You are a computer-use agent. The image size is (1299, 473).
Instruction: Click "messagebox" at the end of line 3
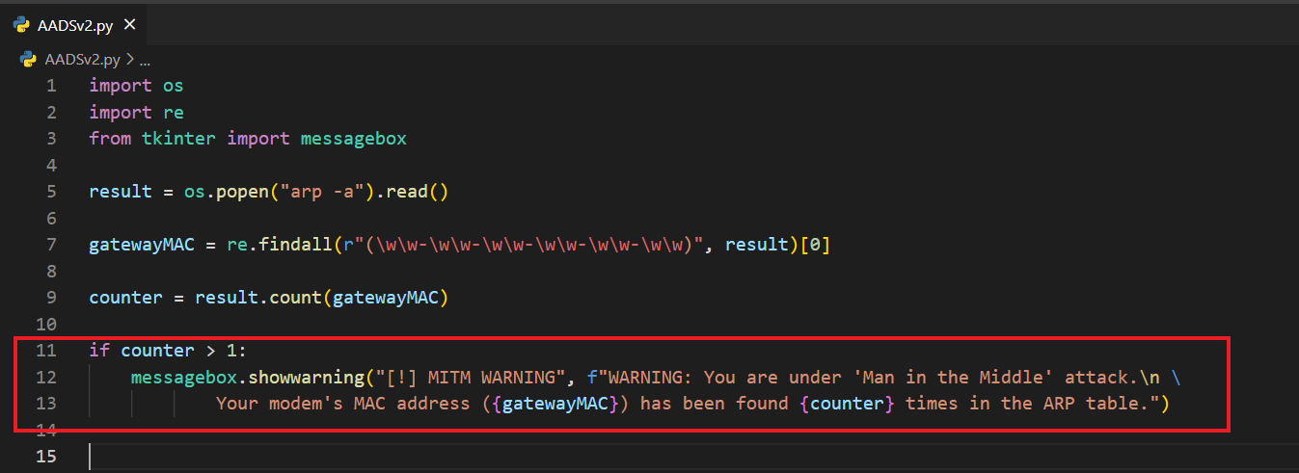tap(353, 139)
